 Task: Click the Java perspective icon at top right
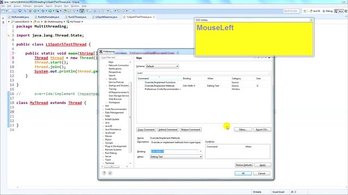click(x=339, y=11)
